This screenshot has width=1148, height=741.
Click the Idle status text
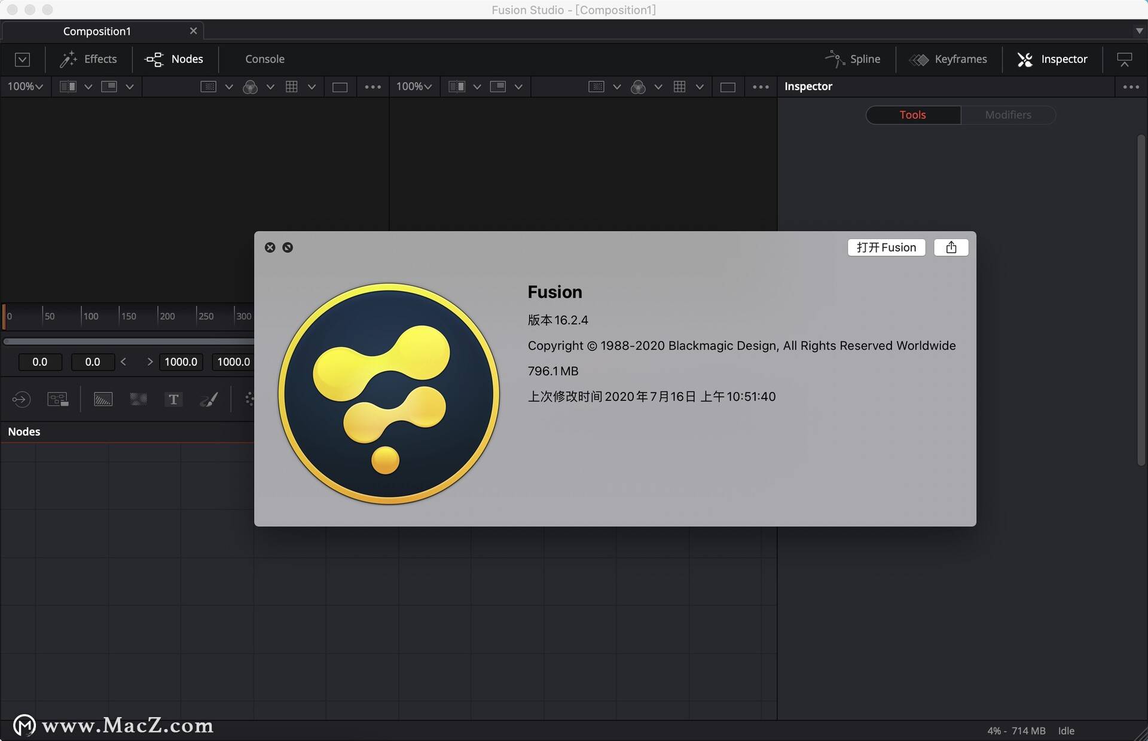coord(1066,731)
